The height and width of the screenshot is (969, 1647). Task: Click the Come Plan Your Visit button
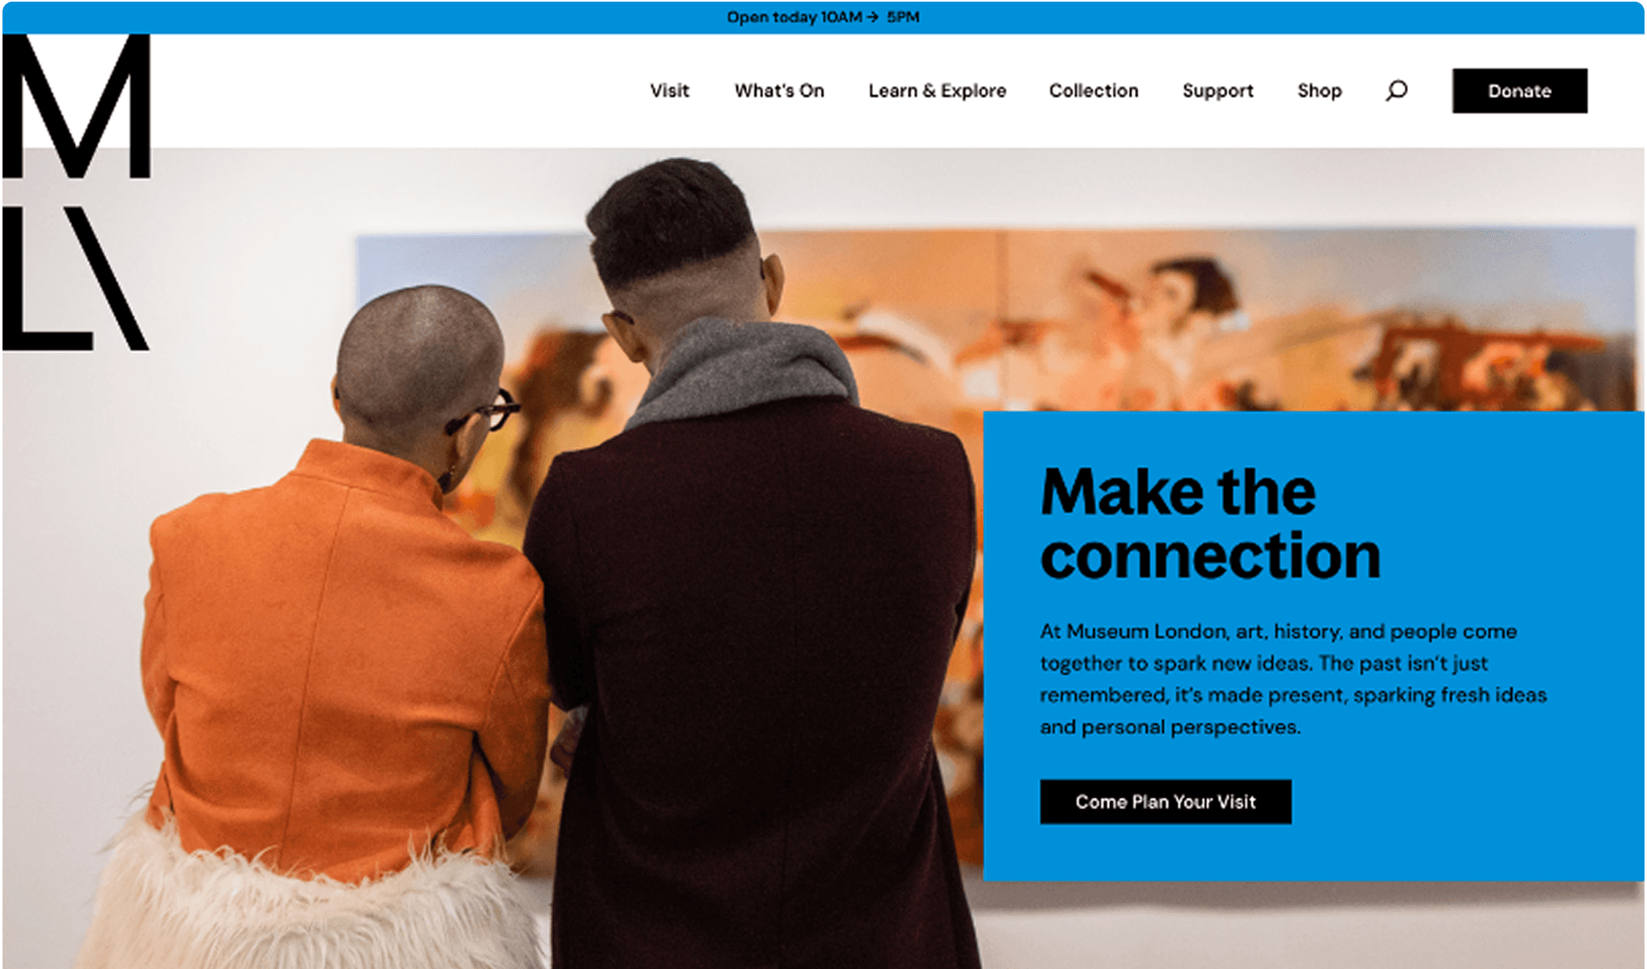[x=1165, y=802]
